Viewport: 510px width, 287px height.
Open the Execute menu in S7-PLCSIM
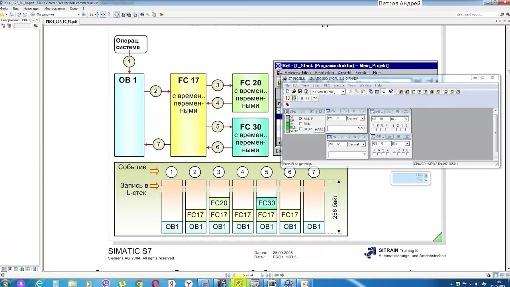point(339,85)
